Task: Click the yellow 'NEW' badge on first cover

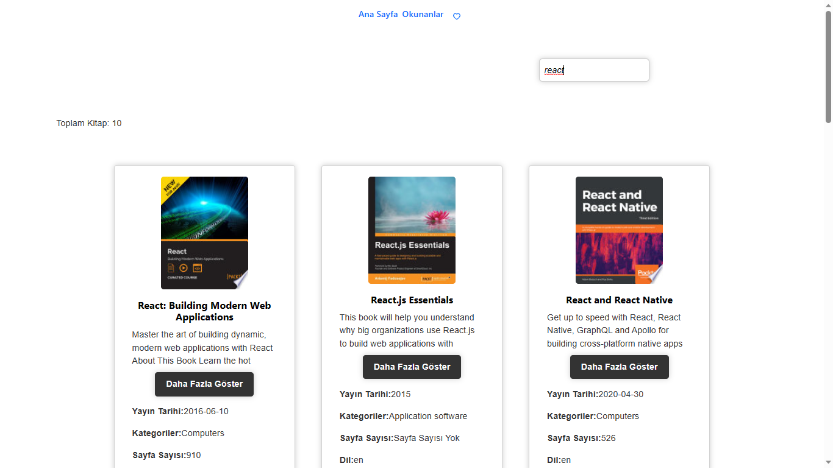Action: point(170,186)
